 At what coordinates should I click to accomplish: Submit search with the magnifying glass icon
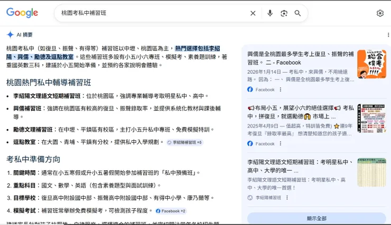pos(297,13)
